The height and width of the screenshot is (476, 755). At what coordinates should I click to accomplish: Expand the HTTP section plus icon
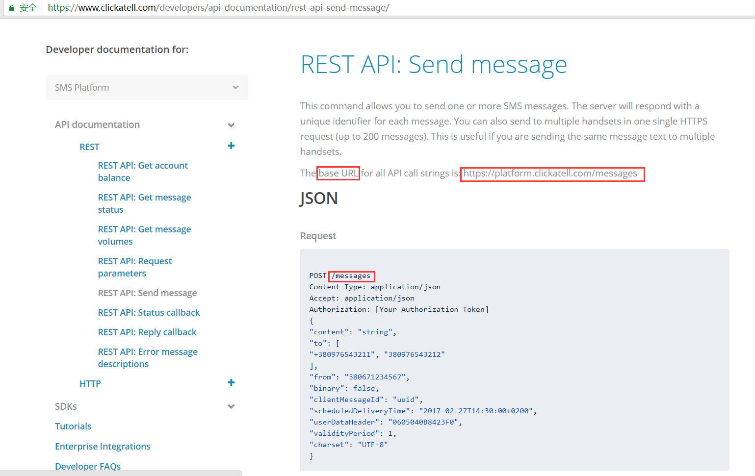(x=231, y=382)
